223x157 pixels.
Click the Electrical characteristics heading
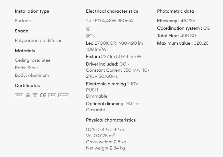pos(112,11)
